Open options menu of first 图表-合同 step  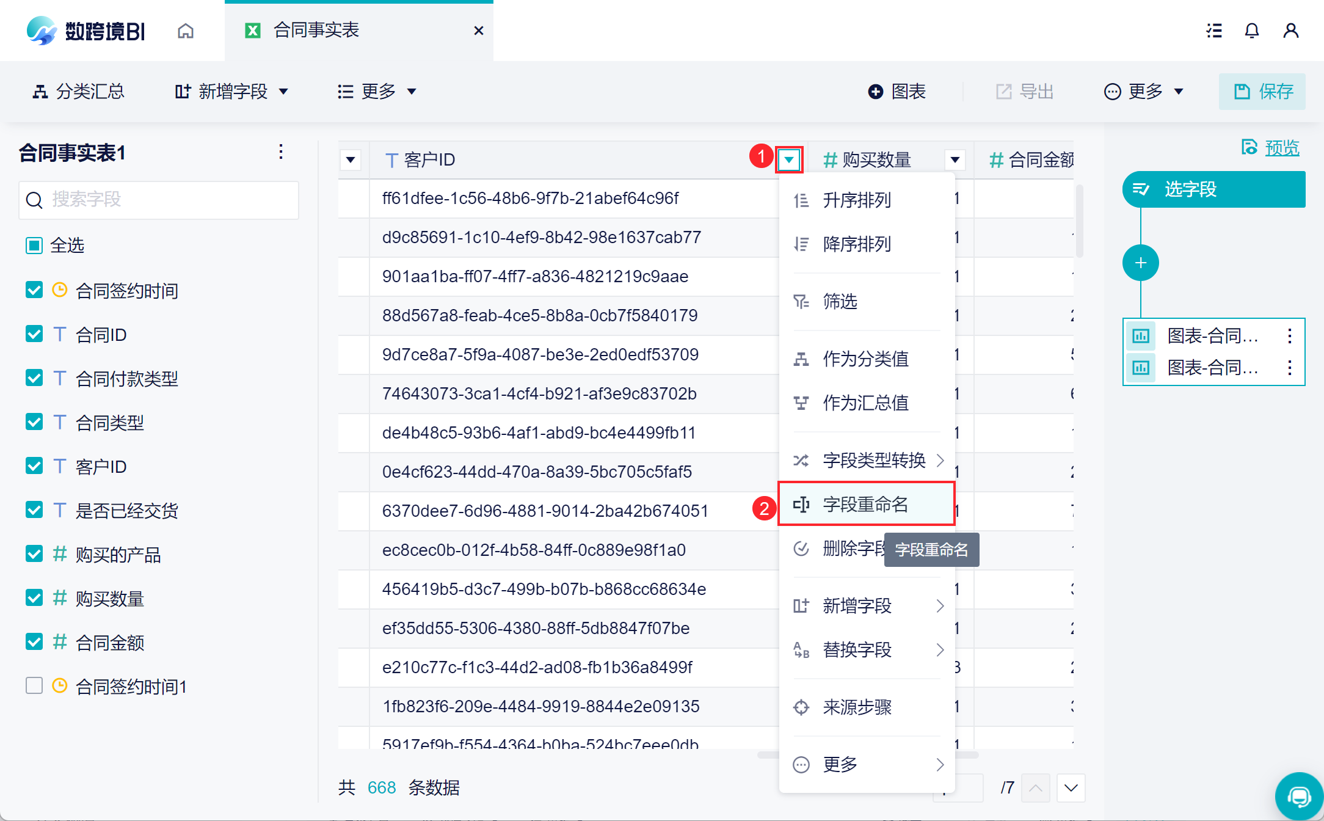coord(1289,335)
